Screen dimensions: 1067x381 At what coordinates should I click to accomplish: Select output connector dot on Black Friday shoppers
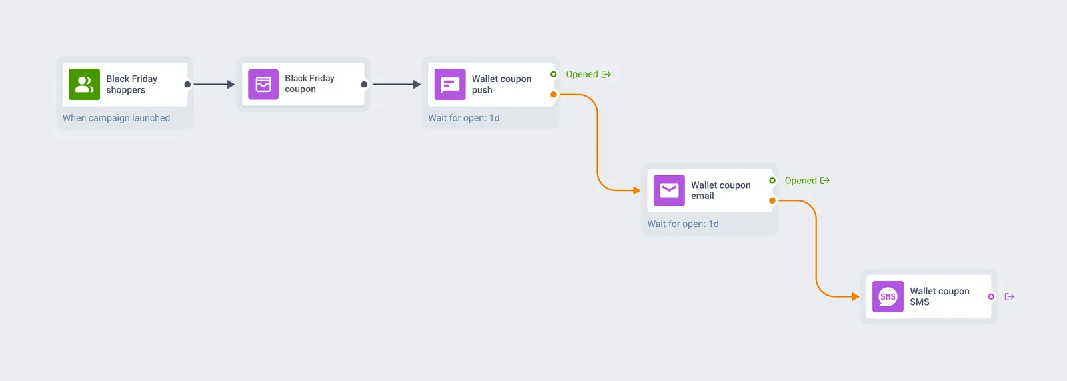pos(187,85)
